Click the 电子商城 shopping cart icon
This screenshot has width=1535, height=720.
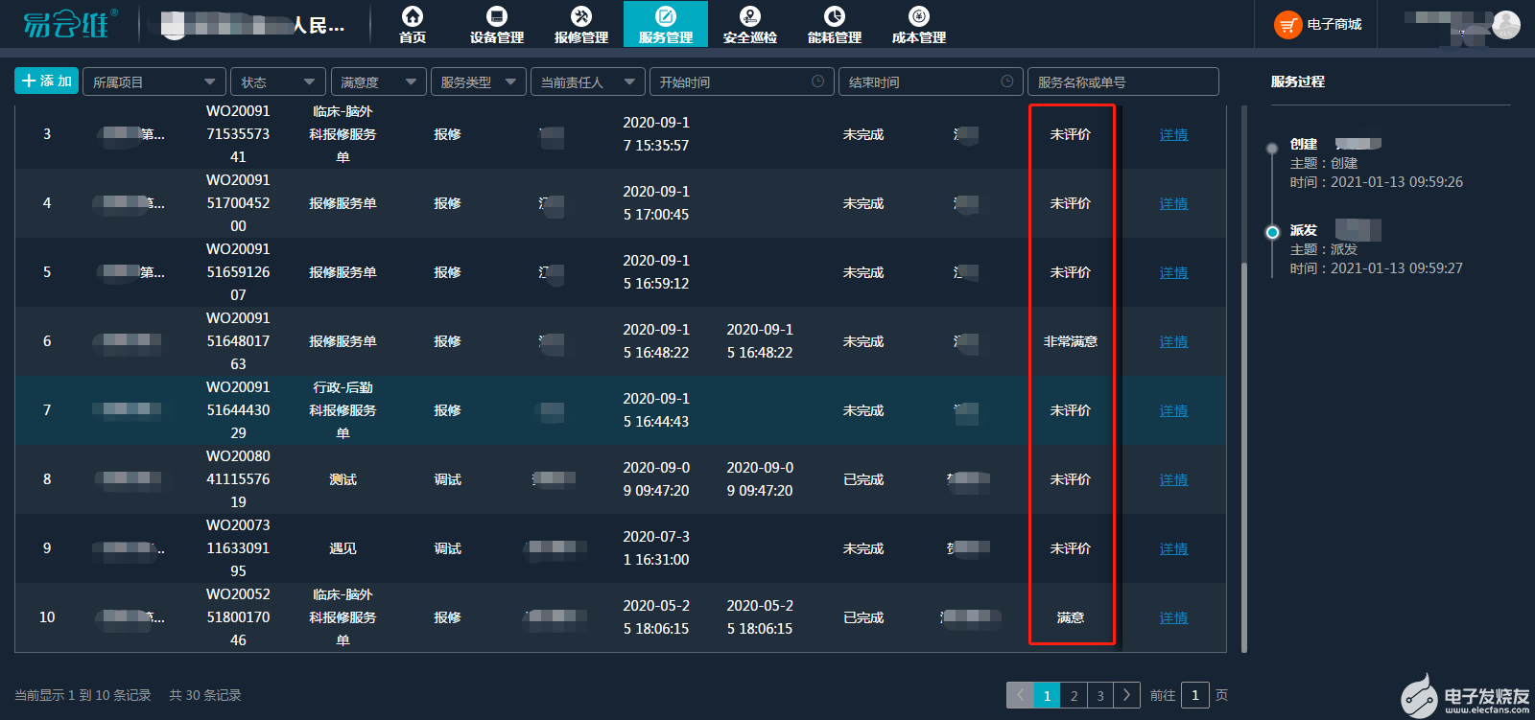pos(1287,25)
